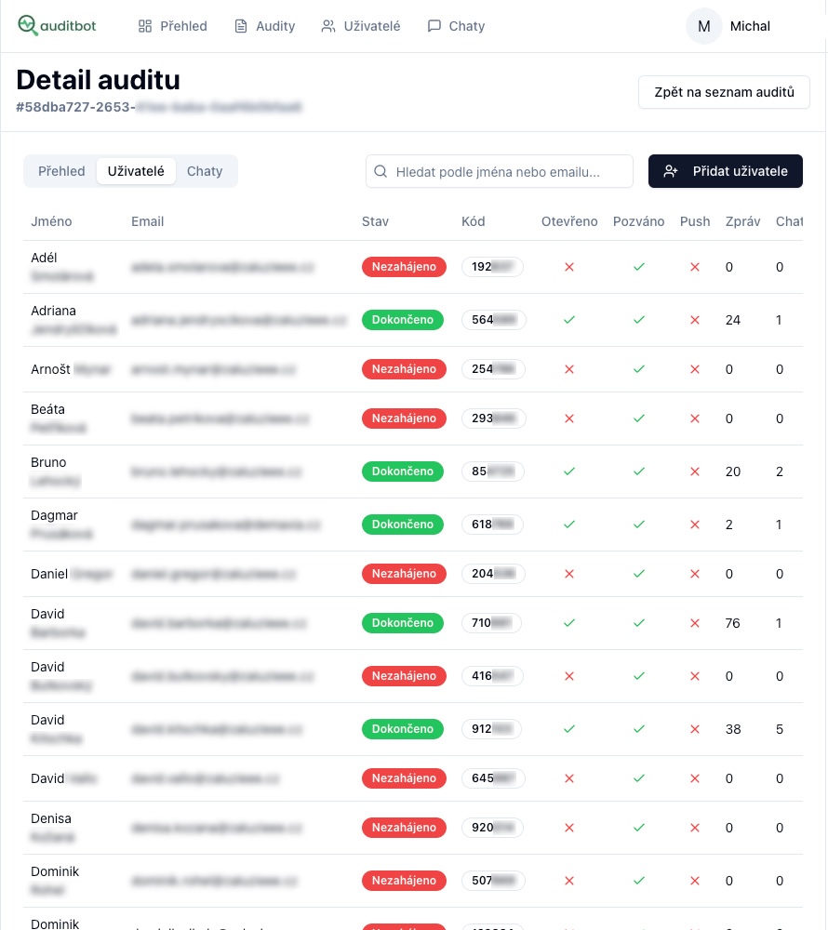Click red Otevřeno X in Denisa row
828x930 pixels.
569,828
